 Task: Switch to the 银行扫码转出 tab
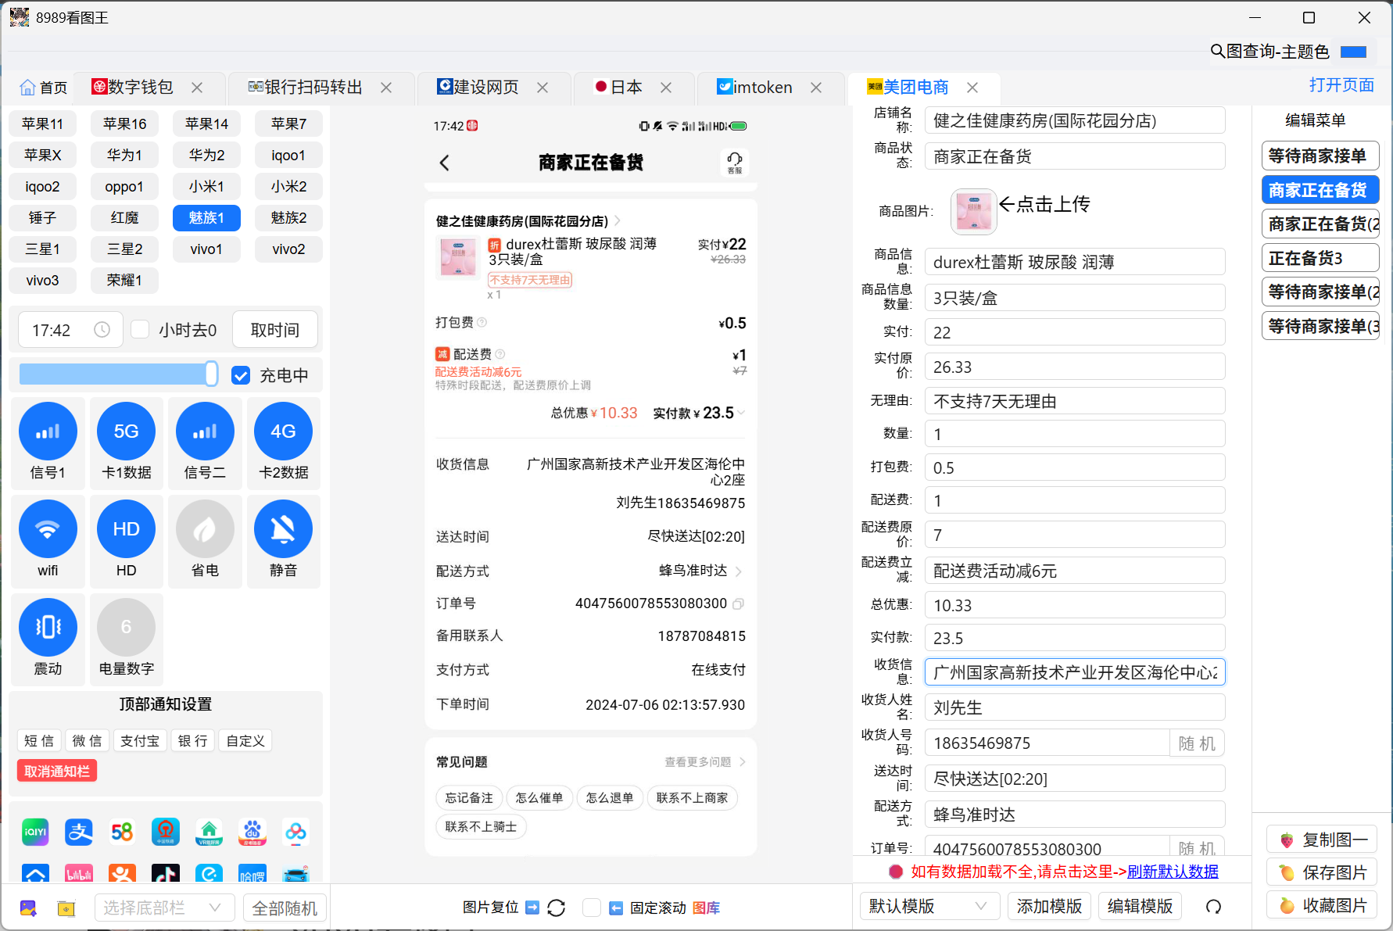point(306,88)
